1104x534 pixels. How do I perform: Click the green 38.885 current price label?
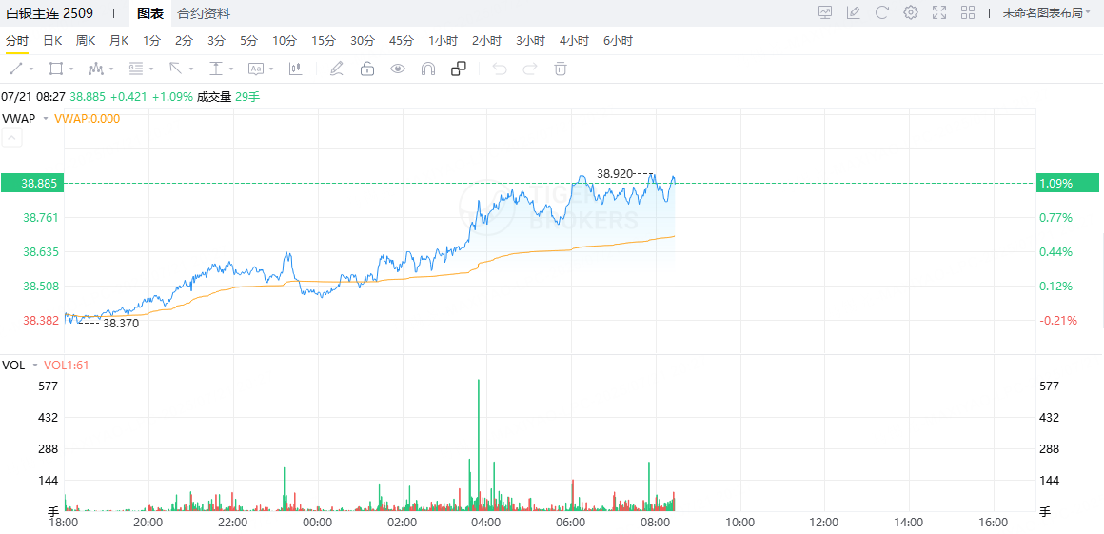click(31, 183)
